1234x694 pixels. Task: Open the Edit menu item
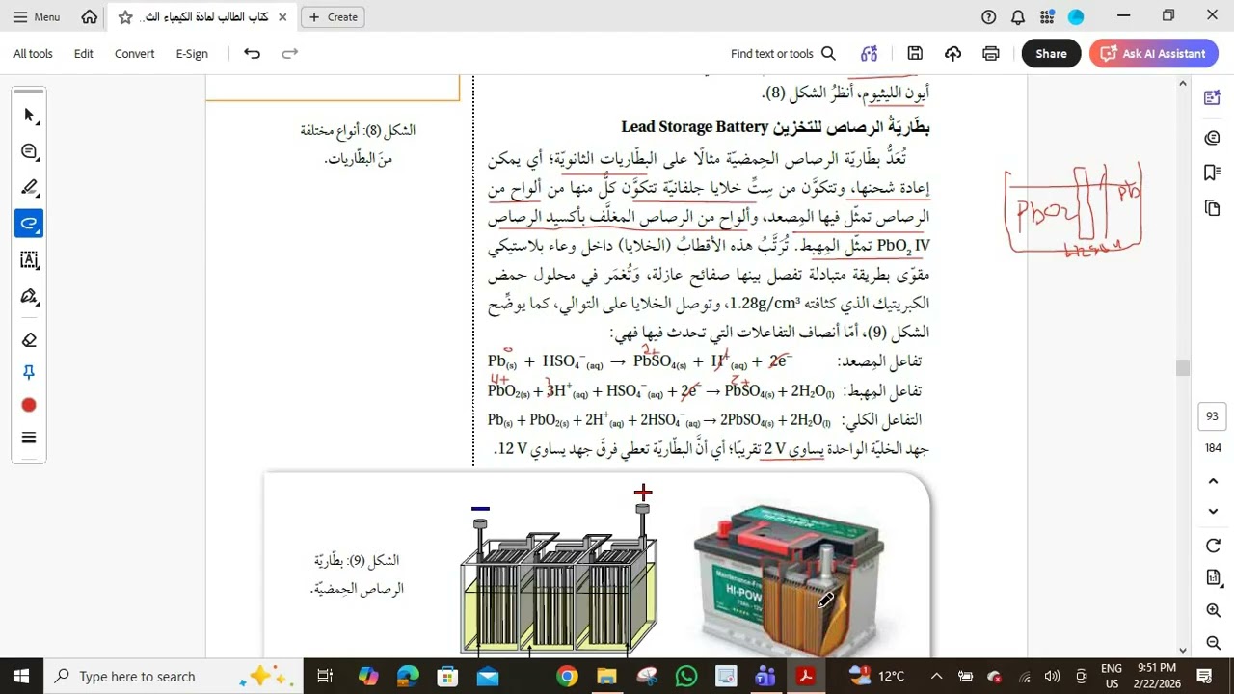(x=84, y=54)
